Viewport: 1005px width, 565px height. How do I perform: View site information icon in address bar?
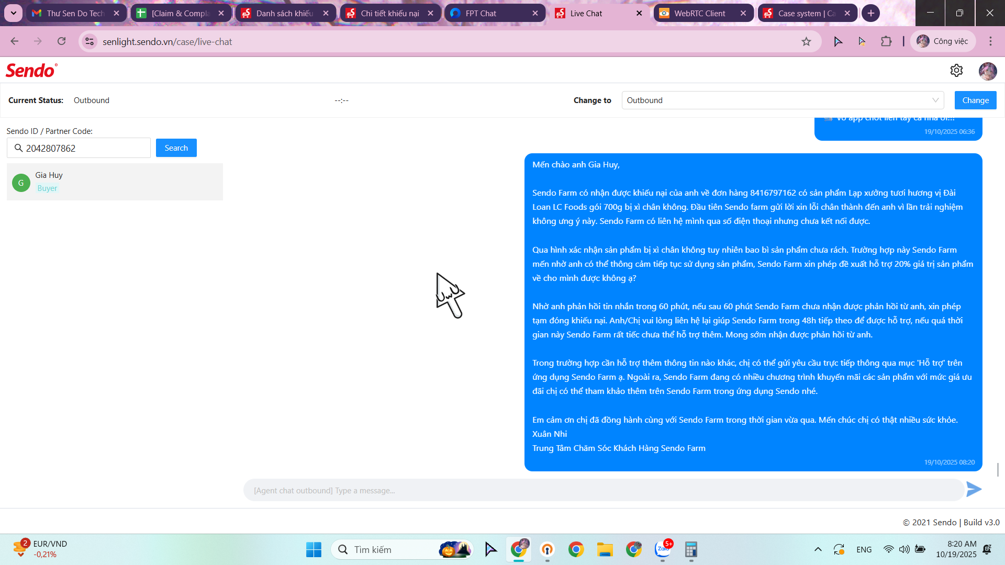coord(90,41)
